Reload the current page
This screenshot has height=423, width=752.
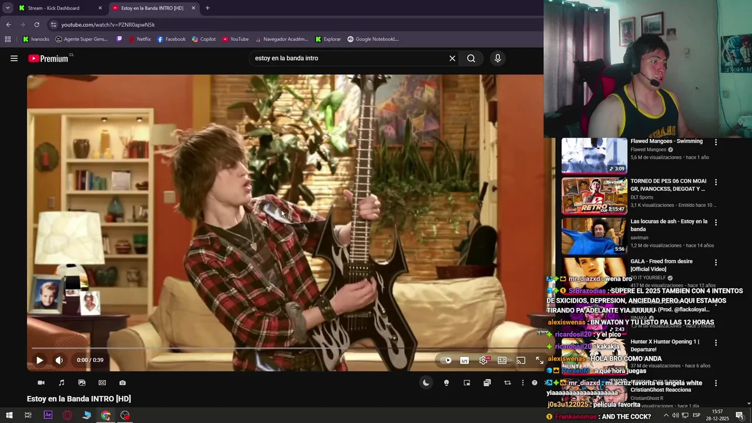[x=36, y=25]
